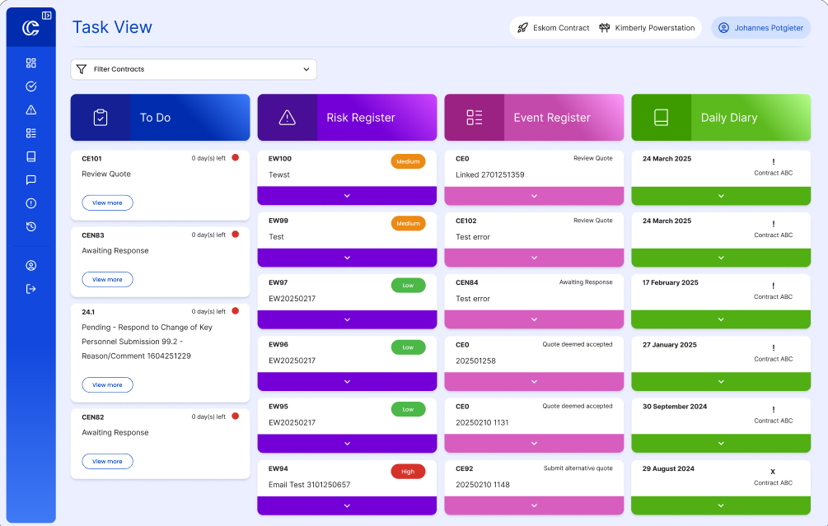This screenshot has height=526, width=828.
Task: Expand the Linked 2701251359 event card
Action: click(534, 196)
